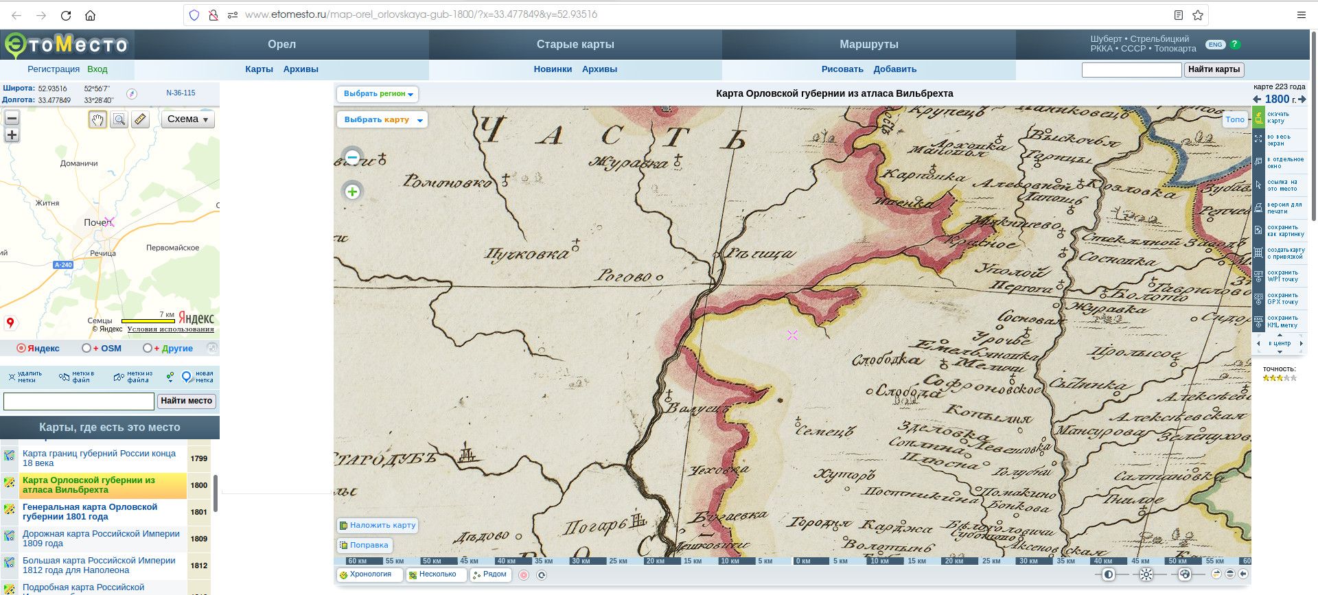Select the + OSM radio button
Screen dimensions: 1318x595
point(86,348)
